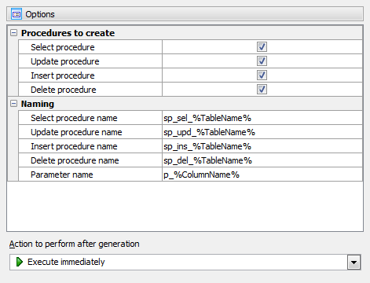370x283 pixels.
Task: Uncheck the Select procedure checkbox
Action: (x=262, y=47)
